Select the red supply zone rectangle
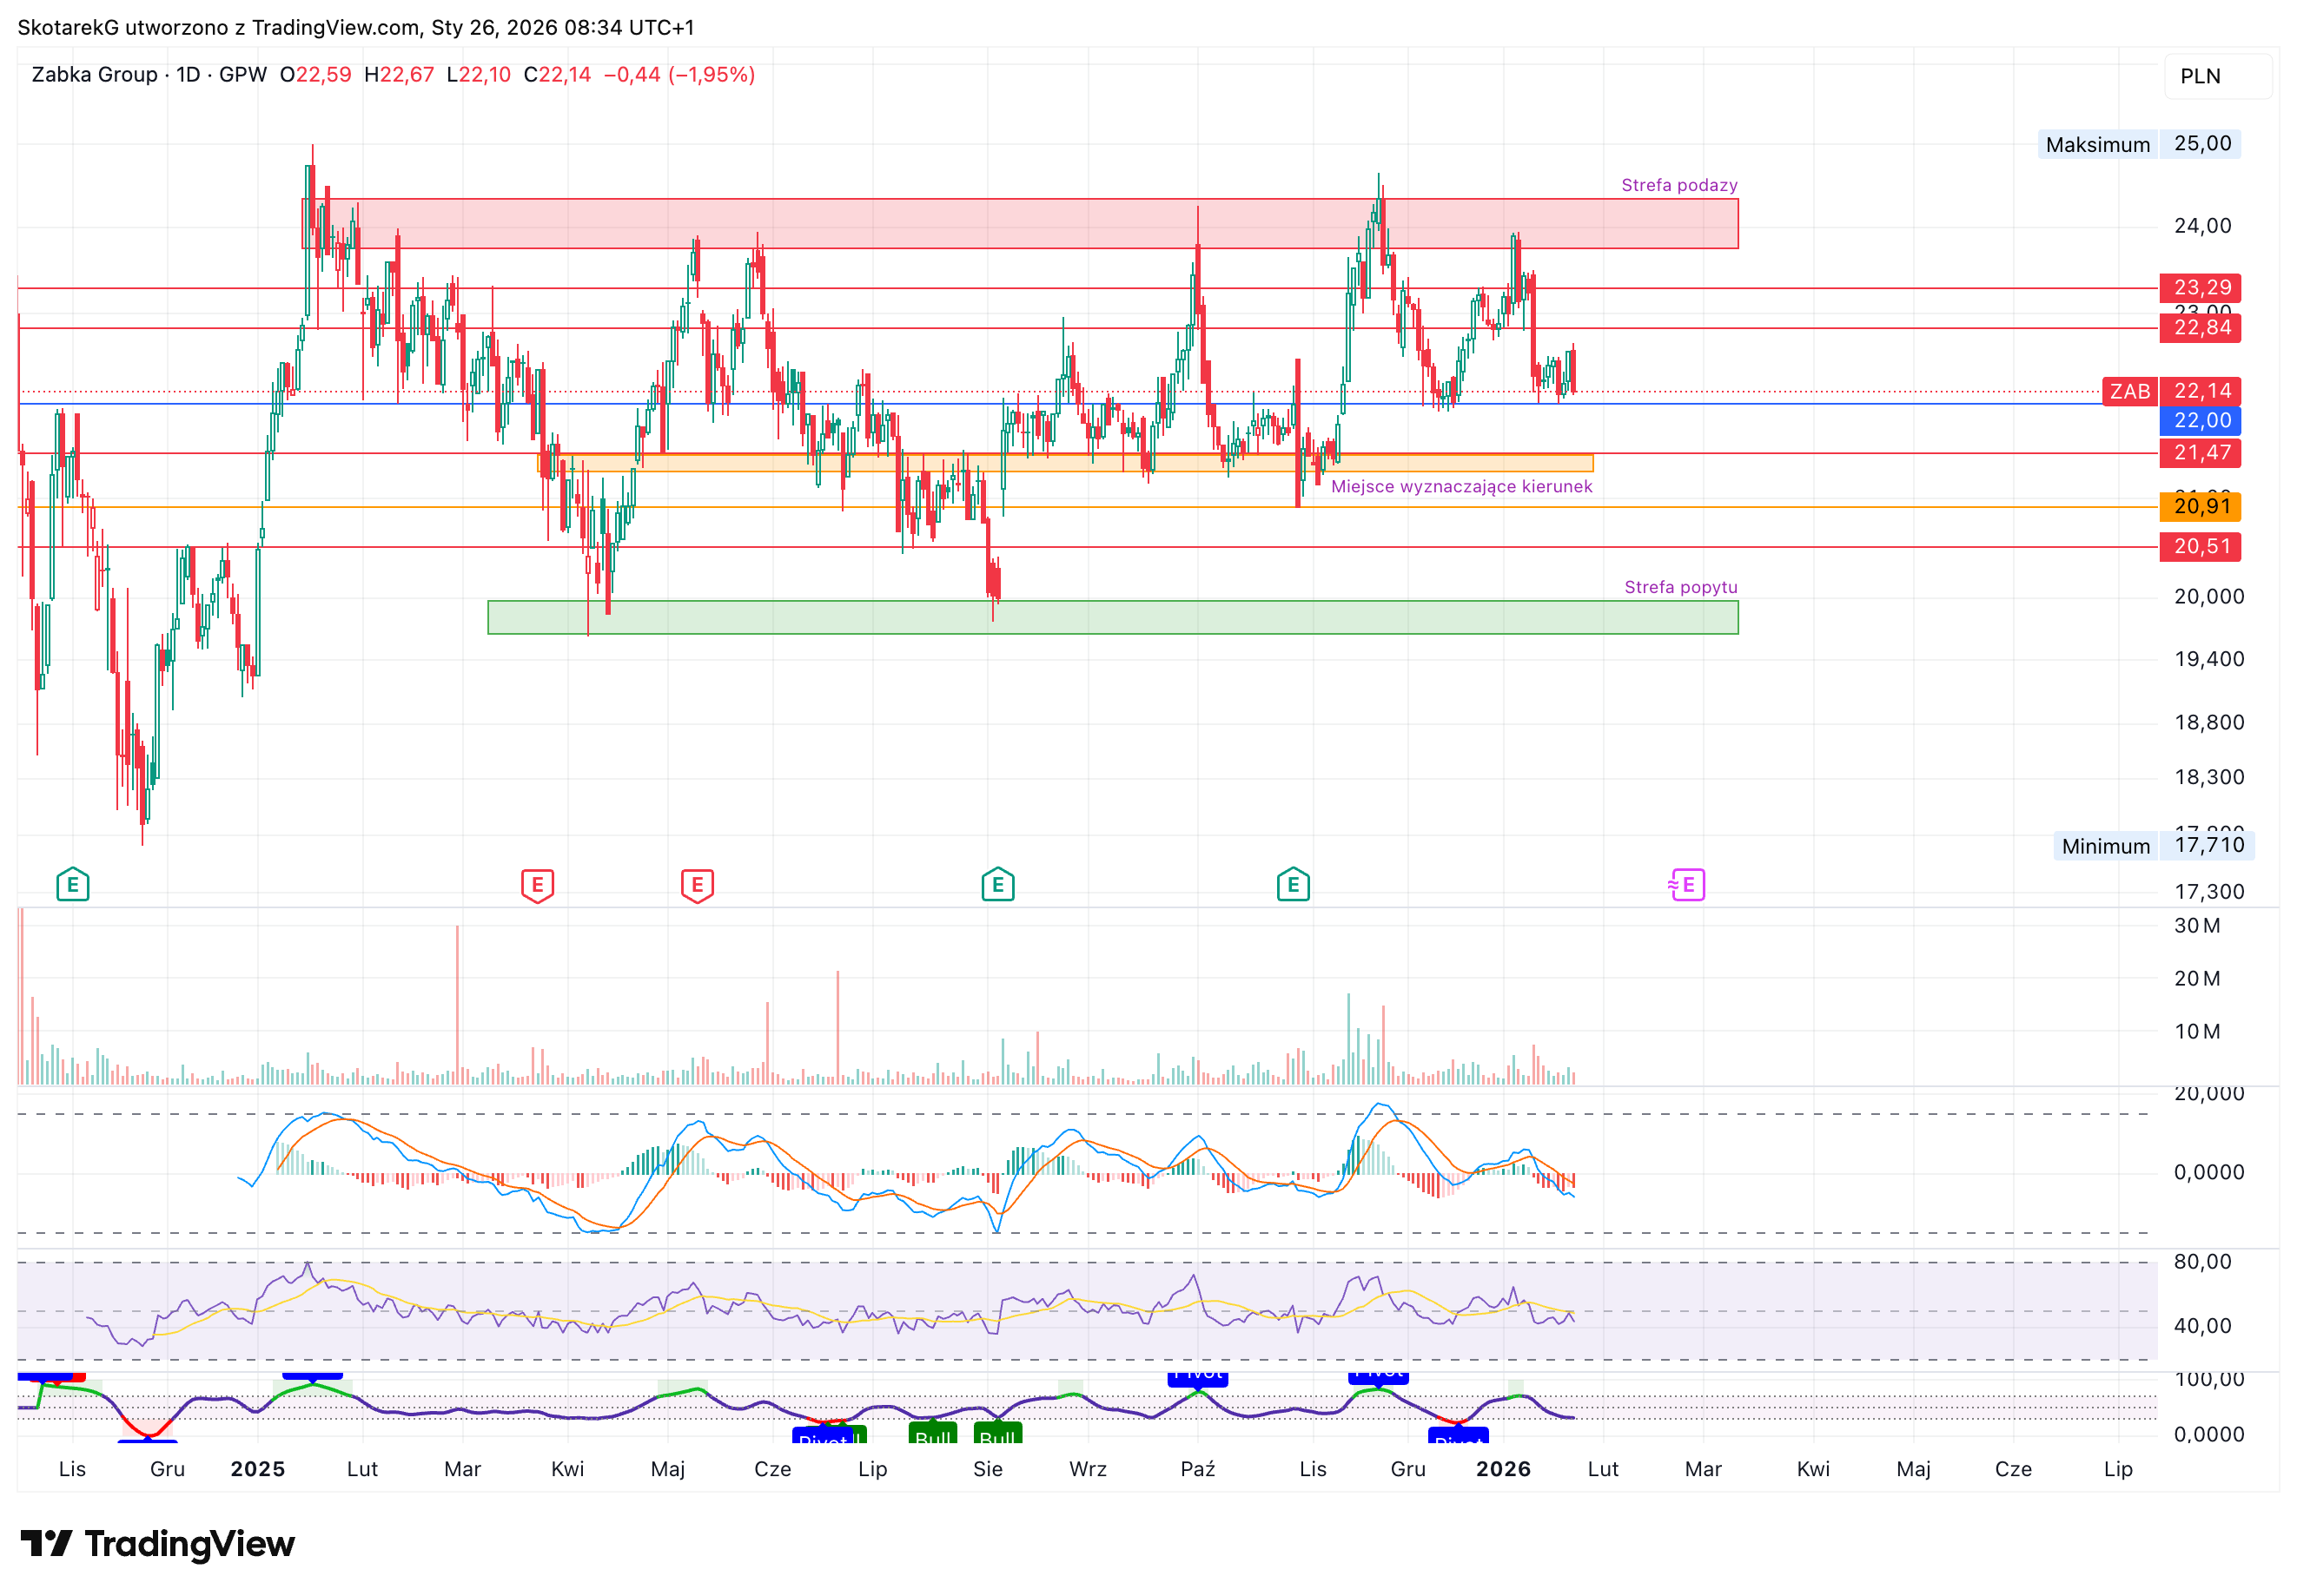 click(x=1019, y=224)
